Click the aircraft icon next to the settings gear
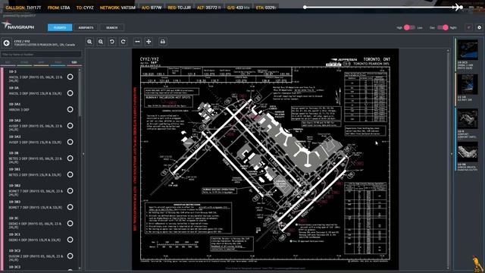485x273 pixels. [469, 27]
